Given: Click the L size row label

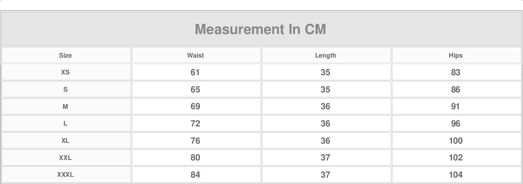Looking at the screenshot, I should 65,124.
